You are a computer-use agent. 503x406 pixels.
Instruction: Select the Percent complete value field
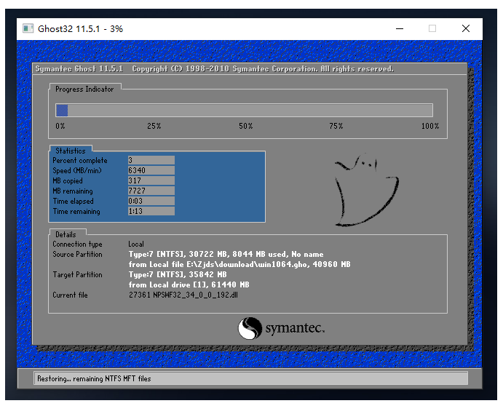[x=151, y=160]
